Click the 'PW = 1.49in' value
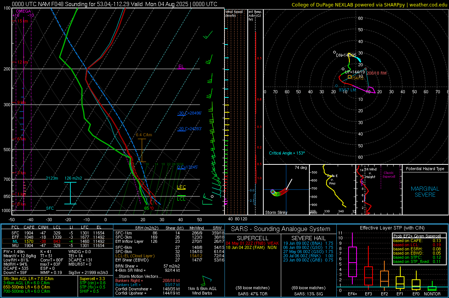The image size is (449, 298). [14, 252]
